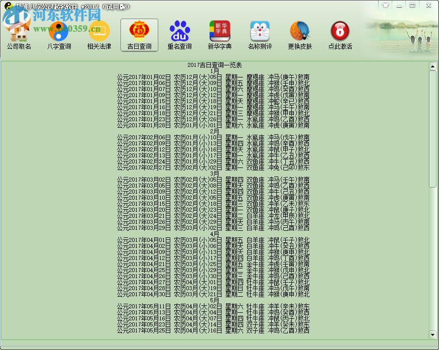Viewport: 439px width, 350px height.
Task: Select row 公元2017年04月27日
Action: point(213,282)
